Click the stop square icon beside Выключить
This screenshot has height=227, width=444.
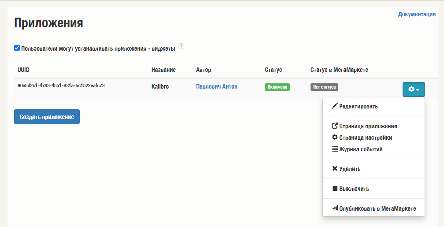(x=335, y=189)
